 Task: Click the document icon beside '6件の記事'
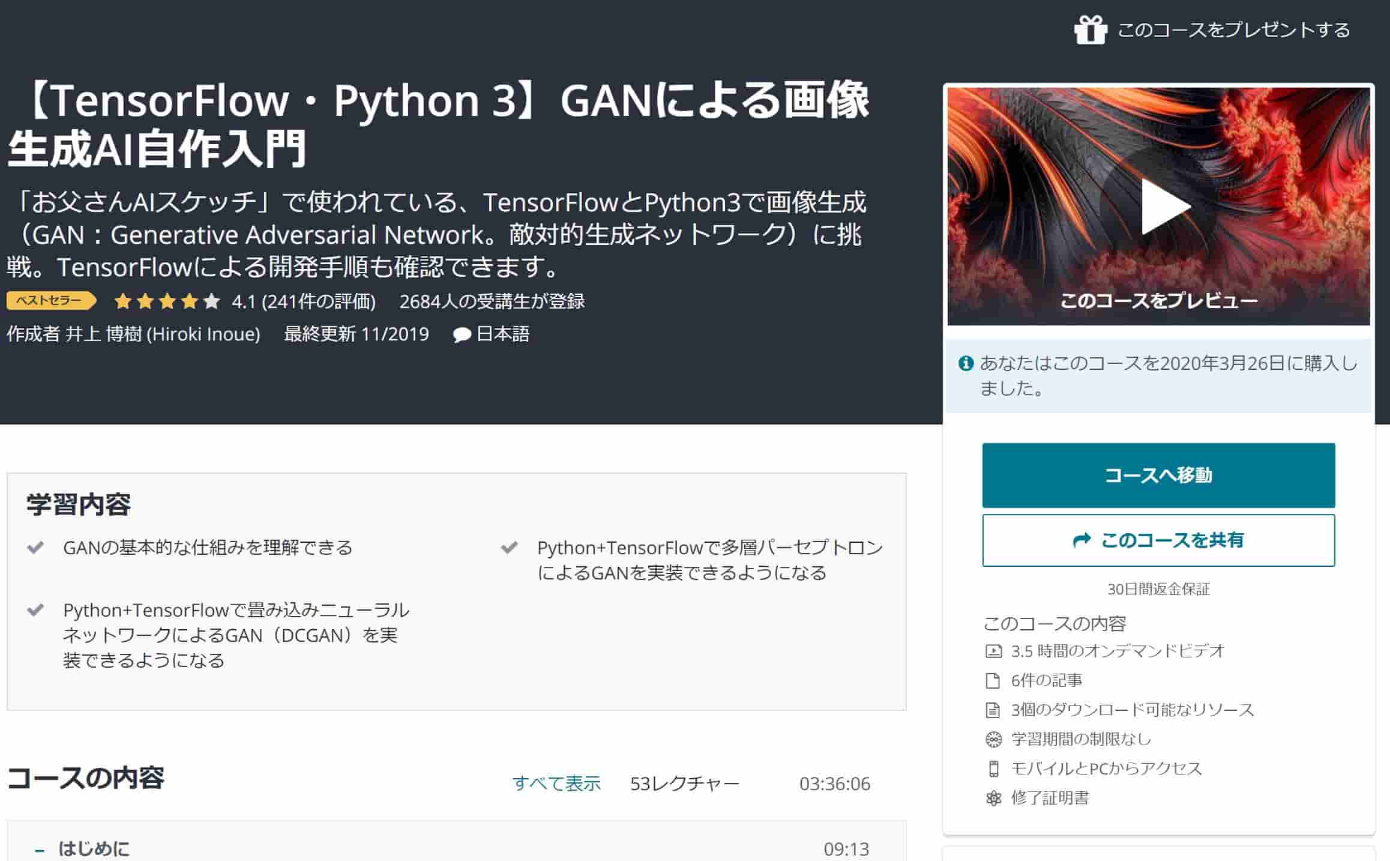click(x=993, y=680)
